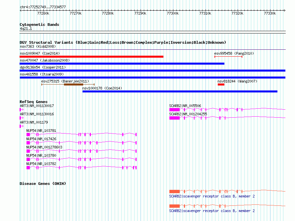Image resolution: width=295 pixels, height=221 pixels.
Task: Open the nsv1000178 (Coe2014) label
Action: coord(102,88)
